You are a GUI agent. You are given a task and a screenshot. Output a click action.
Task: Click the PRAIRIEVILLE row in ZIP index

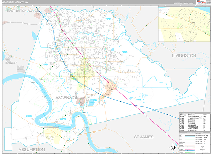pyautogui.click(x=193, y=127)
